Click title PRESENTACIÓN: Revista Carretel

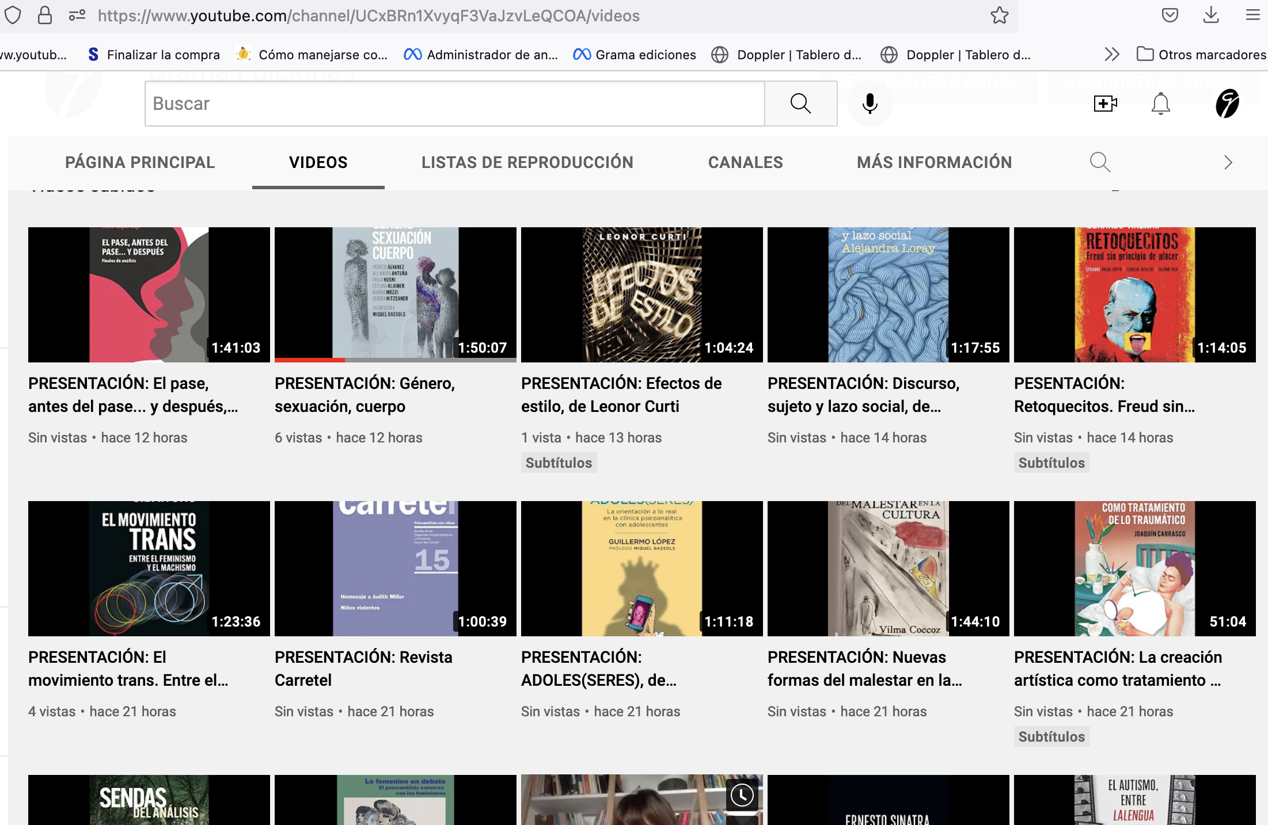click(x=363, y=669)
